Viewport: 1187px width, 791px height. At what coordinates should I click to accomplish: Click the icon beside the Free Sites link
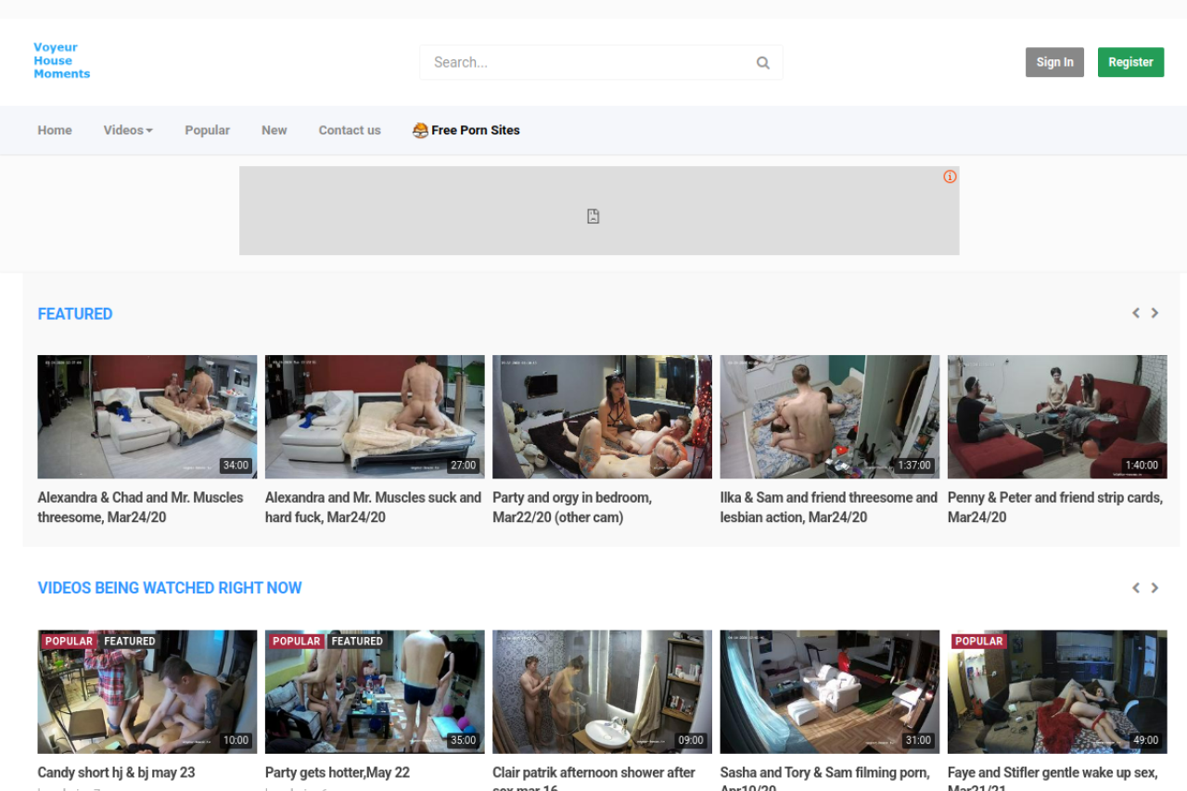point(420,131)
